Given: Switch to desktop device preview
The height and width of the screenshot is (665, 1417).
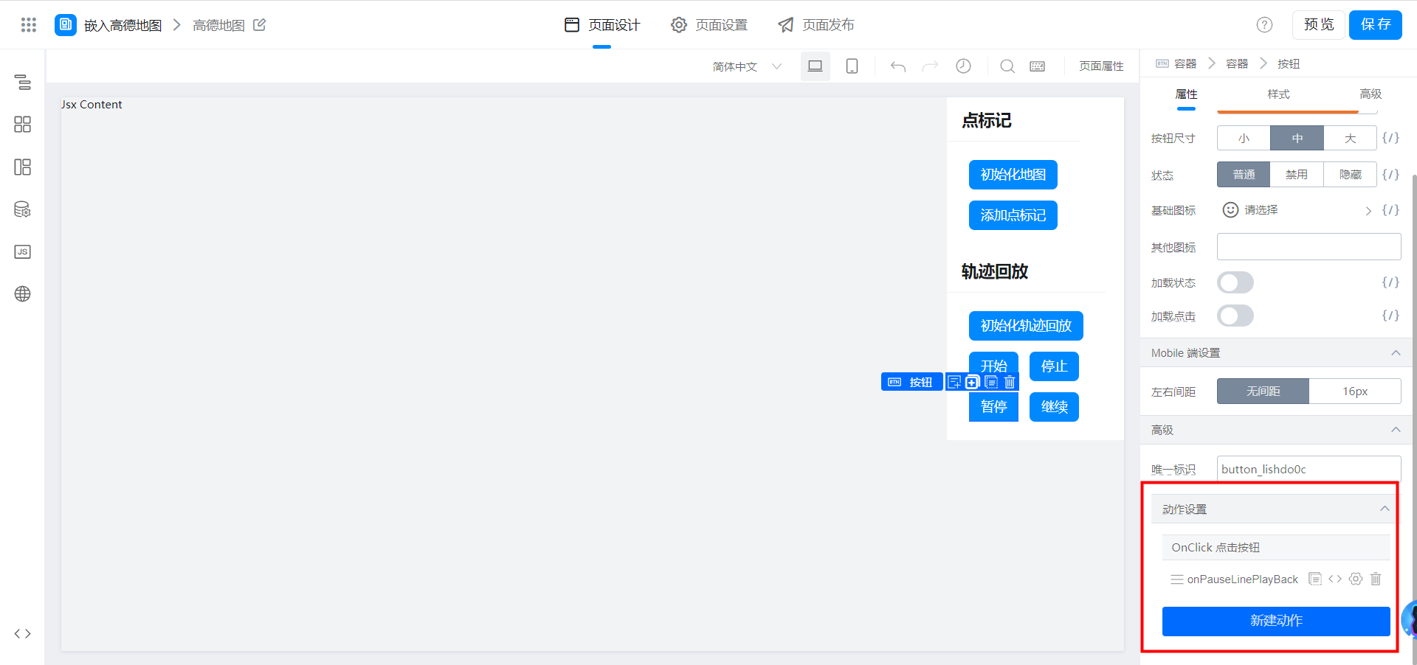Looking at the screenshot, I should [816, 66].
